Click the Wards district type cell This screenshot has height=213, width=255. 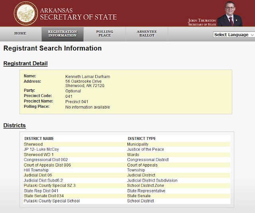pyautogui.click(x=133, y=155)
